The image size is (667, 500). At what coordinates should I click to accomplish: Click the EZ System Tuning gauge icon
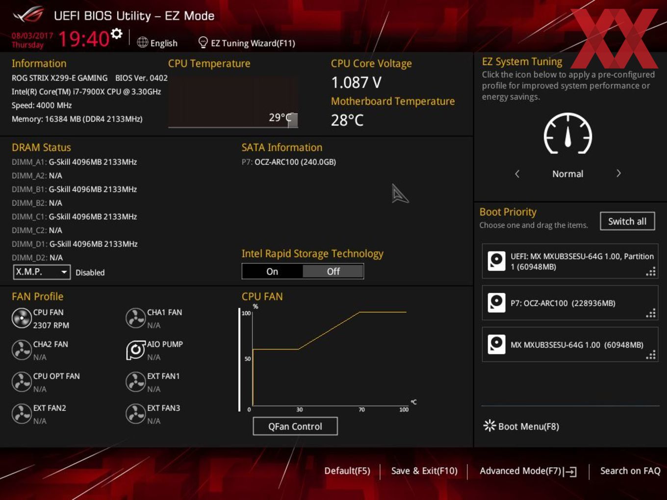(568, 133)
